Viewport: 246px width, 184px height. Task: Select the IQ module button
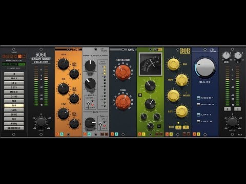14,74
